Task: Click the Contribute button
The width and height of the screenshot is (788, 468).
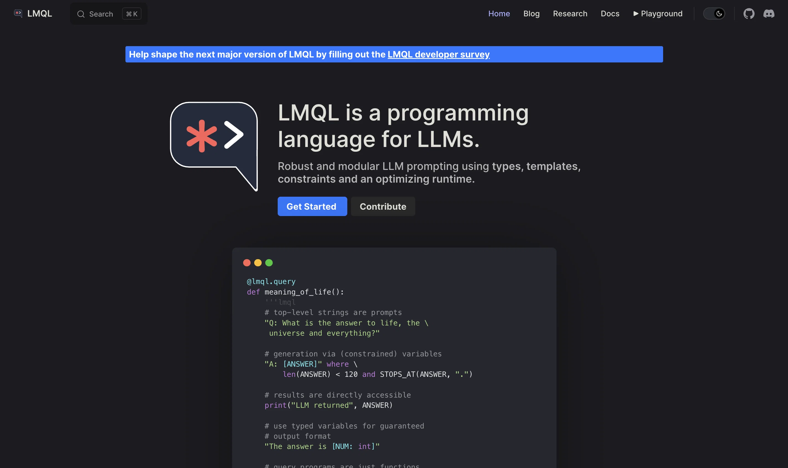Action: (383, 206)
